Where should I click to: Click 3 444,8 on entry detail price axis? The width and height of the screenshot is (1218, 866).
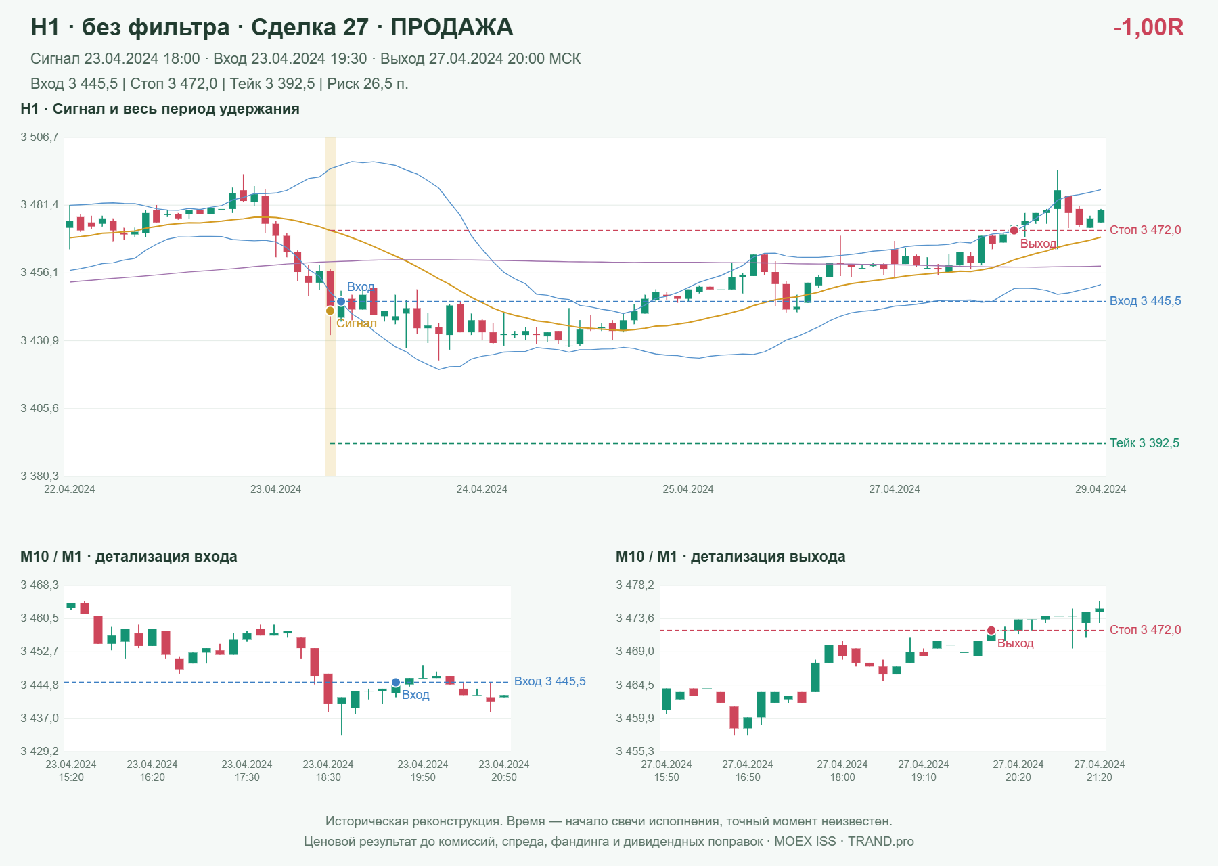pos(39,685)
